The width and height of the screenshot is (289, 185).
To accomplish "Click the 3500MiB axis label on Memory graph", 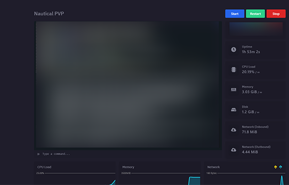I will 126,173.
